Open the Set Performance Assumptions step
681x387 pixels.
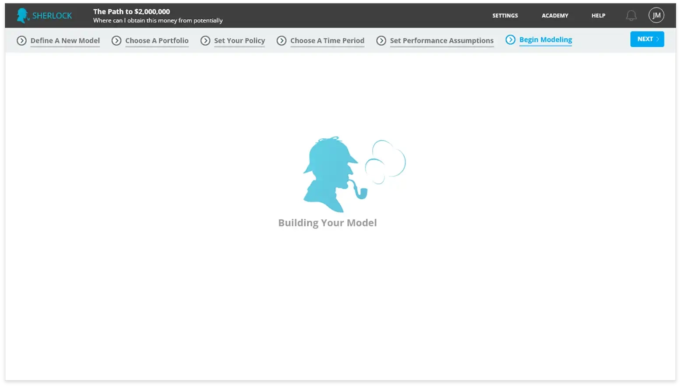(441, 41)
